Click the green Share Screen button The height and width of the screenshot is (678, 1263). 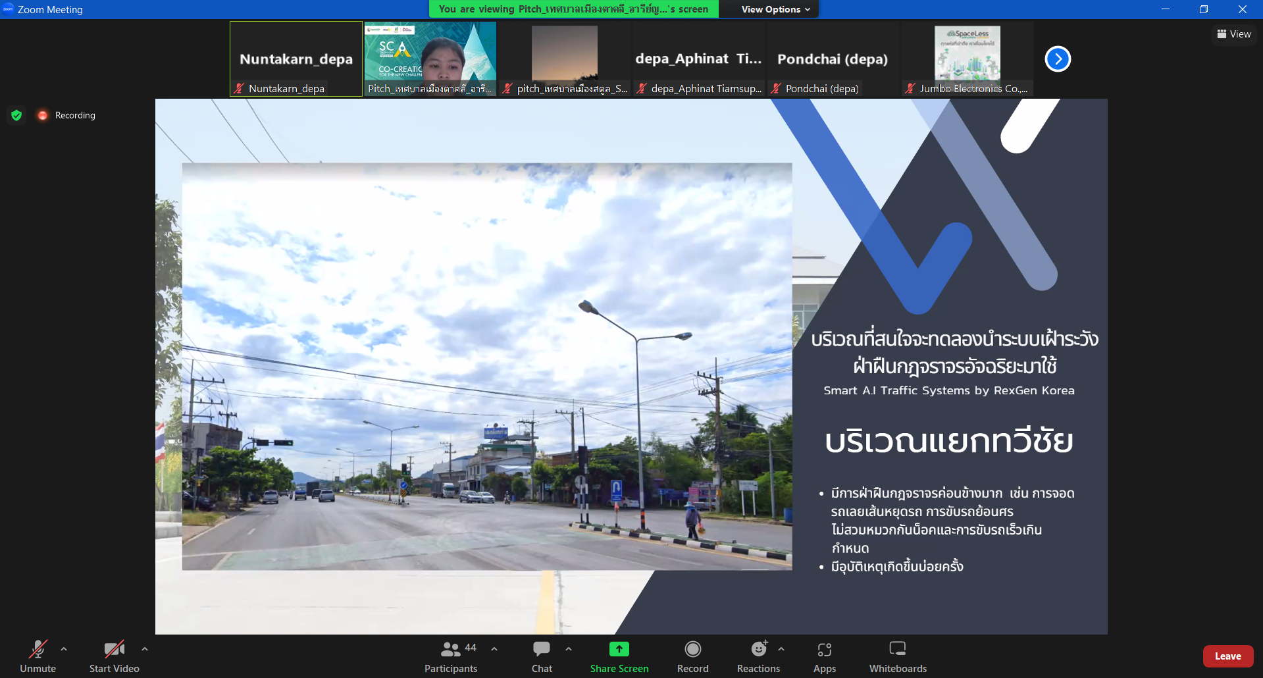(x=619, y=656)
